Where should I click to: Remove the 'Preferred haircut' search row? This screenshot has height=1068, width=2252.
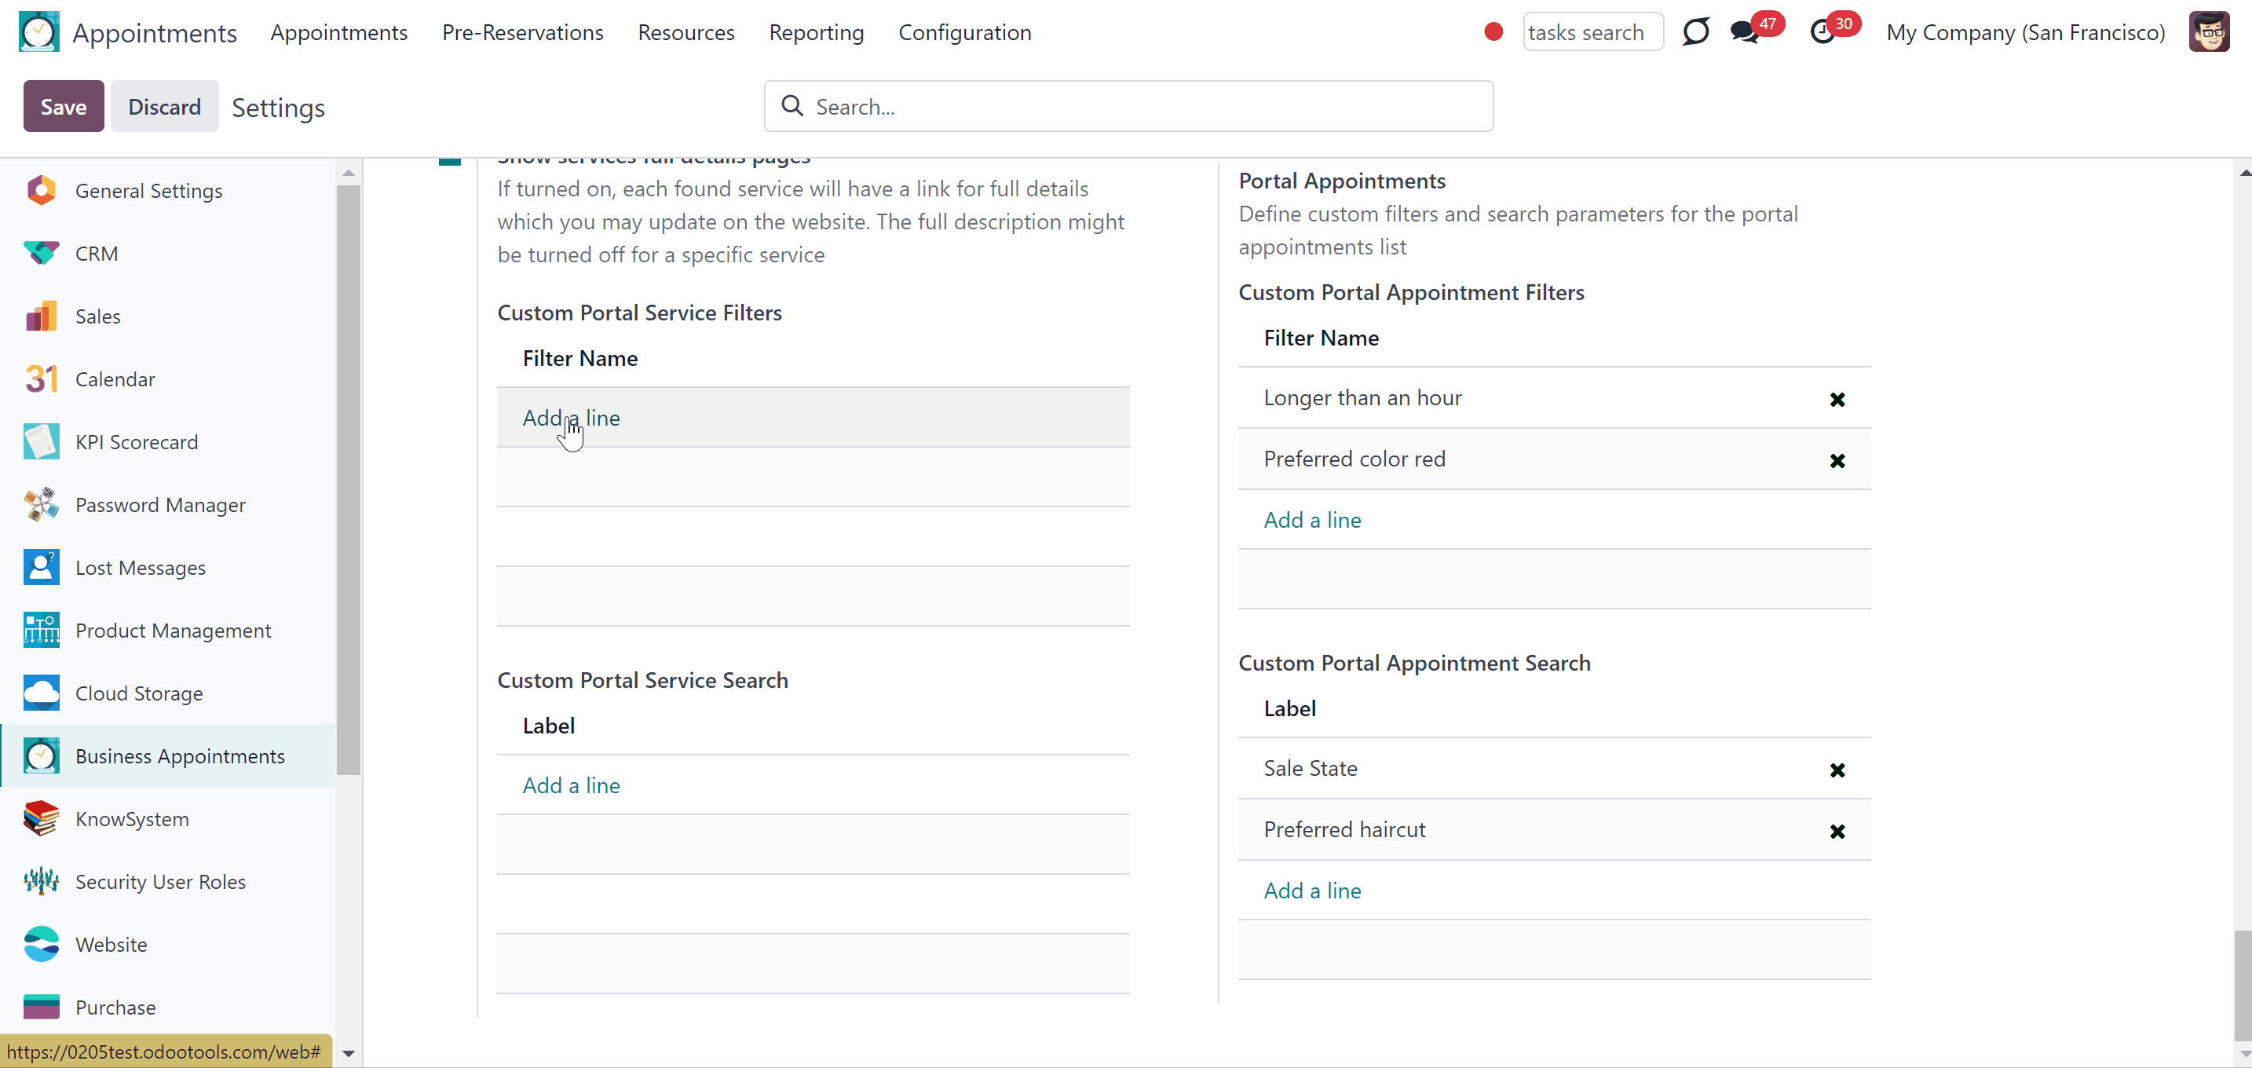(1837, 831)
